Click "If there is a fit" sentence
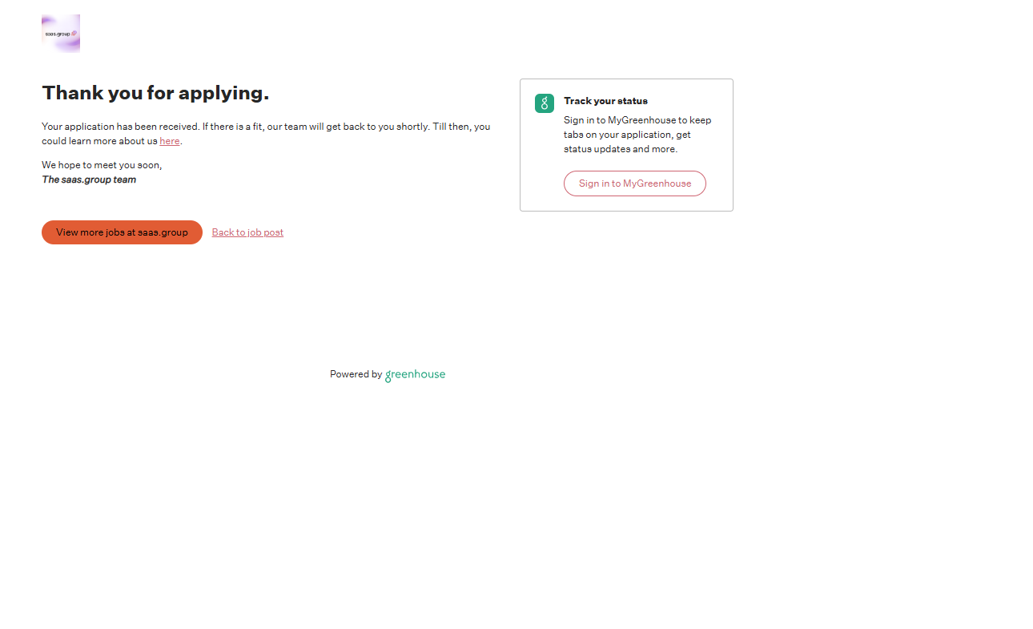 (234, 127)
